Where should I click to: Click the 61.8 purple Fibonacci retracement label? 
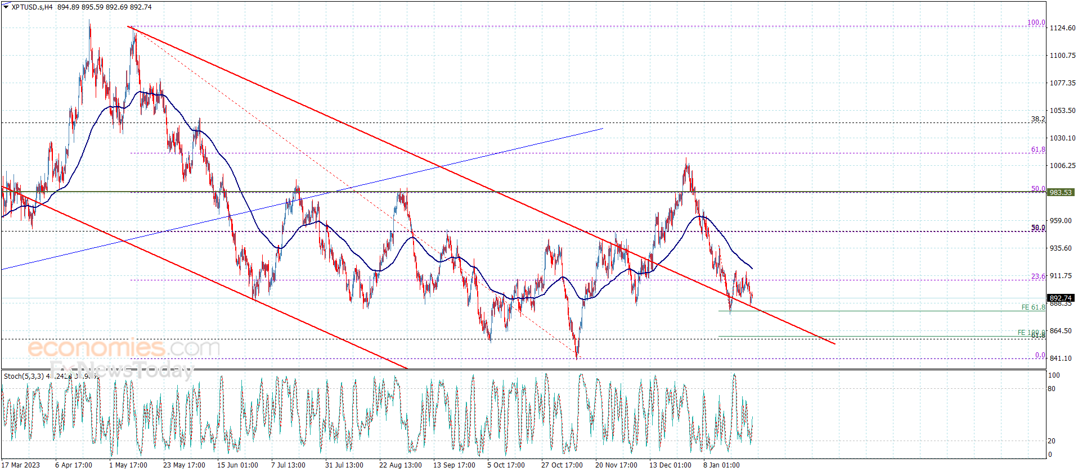(1038, 149)
